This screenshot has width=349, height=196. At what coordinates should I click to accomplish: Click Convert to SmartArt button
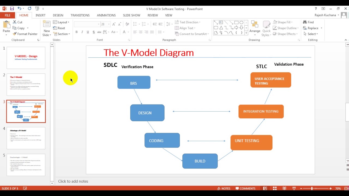pyautogui.click(x=192, y=34)
